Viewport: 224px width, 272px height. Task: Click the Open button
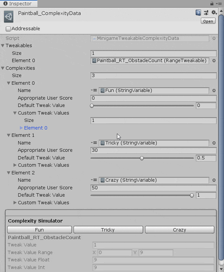(208, 21)
